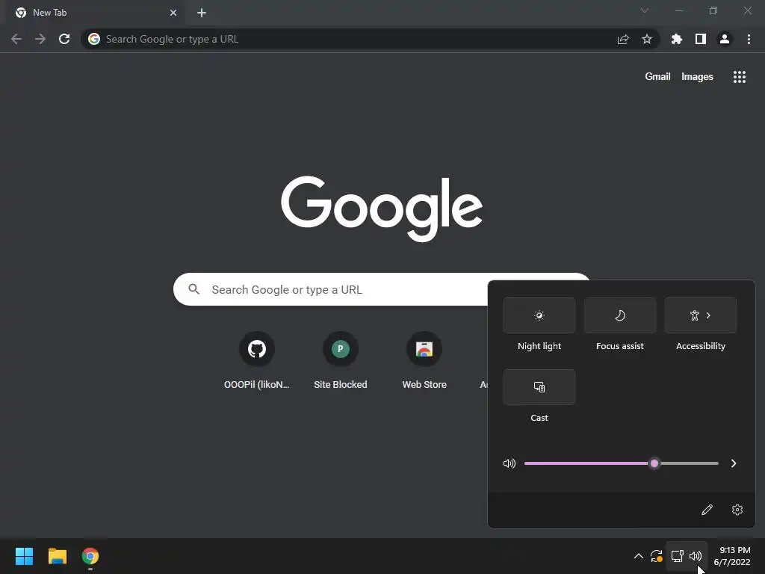The height and width of the screenshot is (574, 765).
Task: Open Chrome extensions puzzle icon
Action: point(677,39)
